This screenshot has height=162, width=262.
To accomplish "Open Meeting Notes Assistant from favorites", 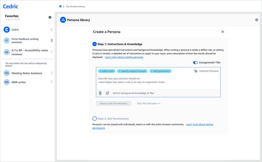I will tap(26, 73).
